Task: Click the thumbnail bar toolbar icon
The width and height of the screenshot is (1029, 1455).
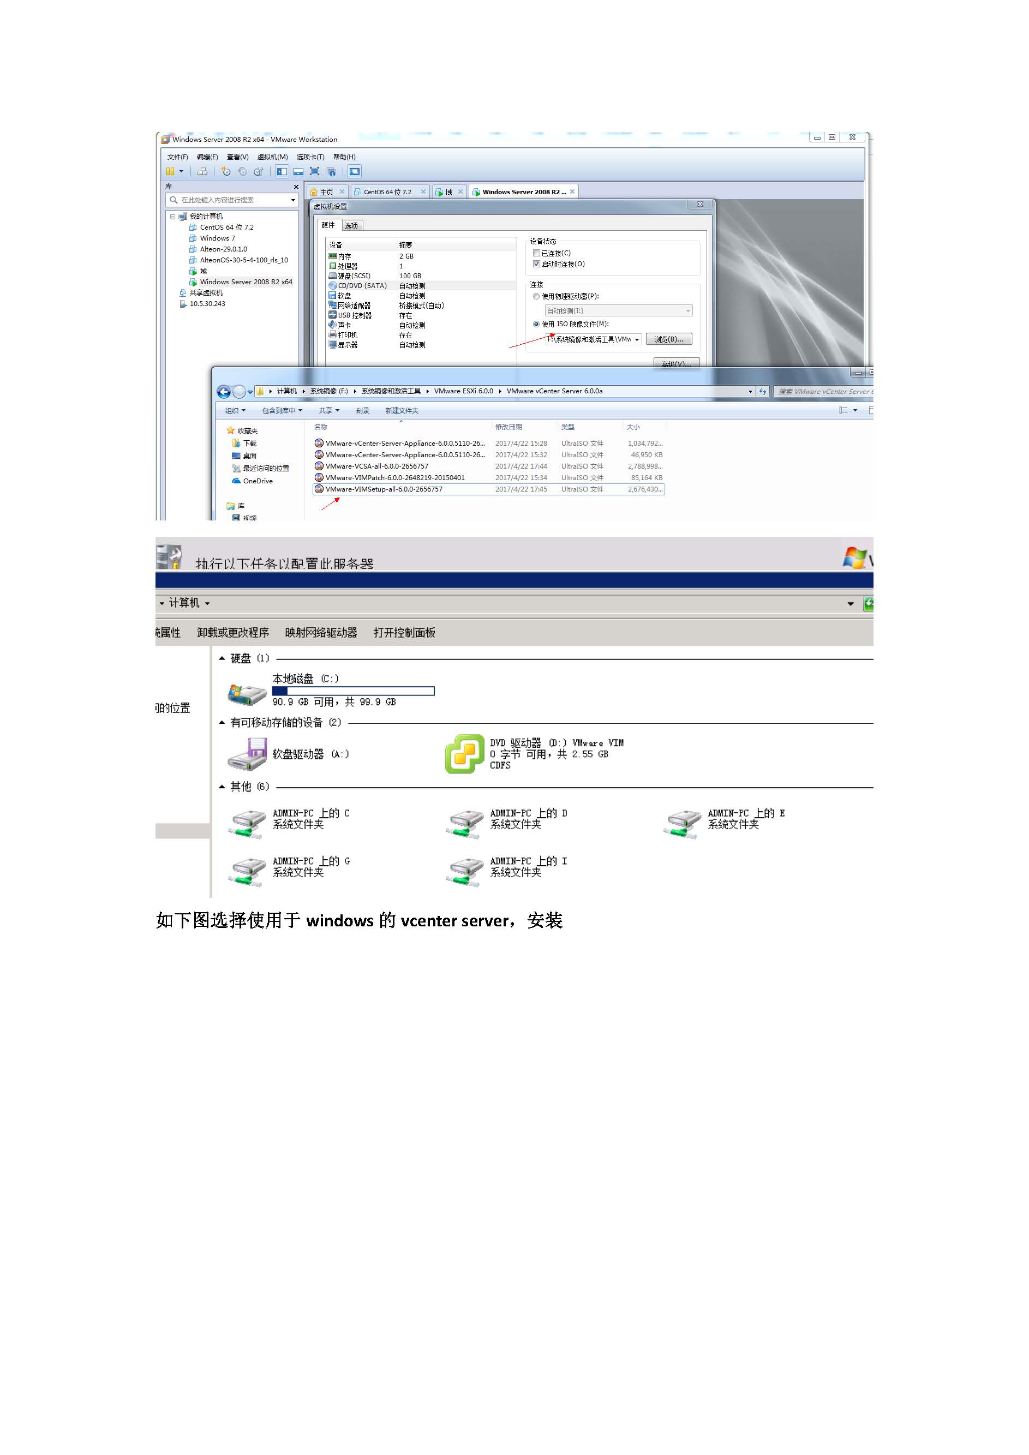Action: [x=298, y=172]
